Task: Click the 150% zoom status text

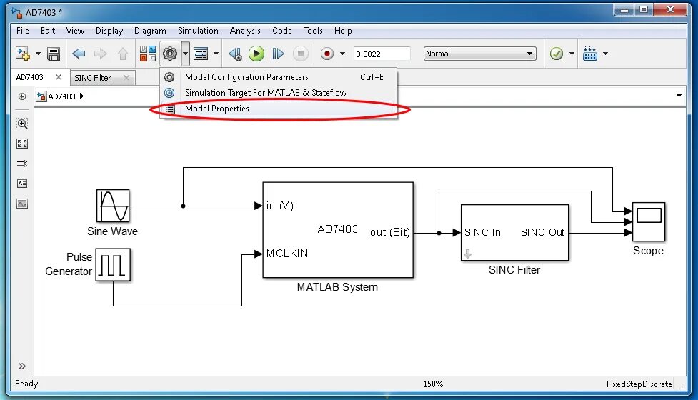Action: pos(433,384)
